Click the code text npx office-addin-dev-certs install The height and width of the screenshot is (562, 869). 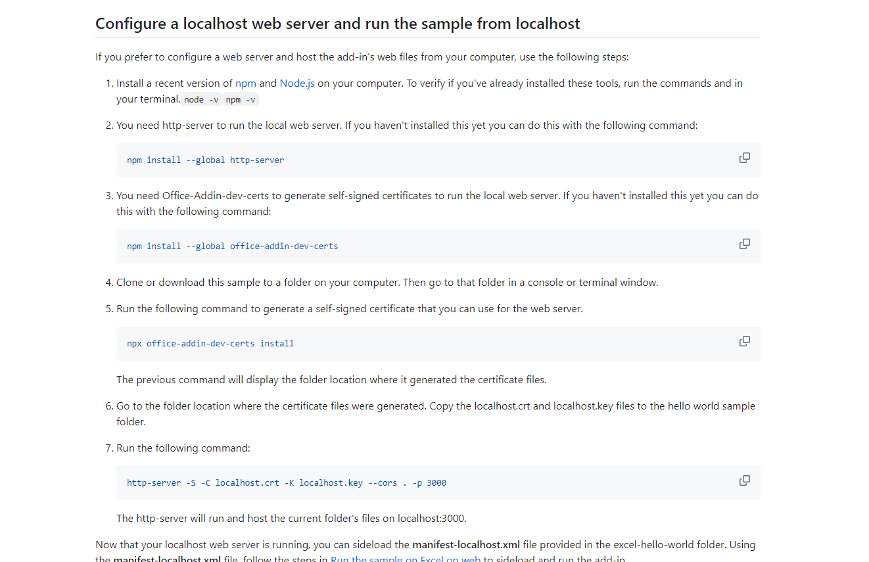tap(210, 344)
